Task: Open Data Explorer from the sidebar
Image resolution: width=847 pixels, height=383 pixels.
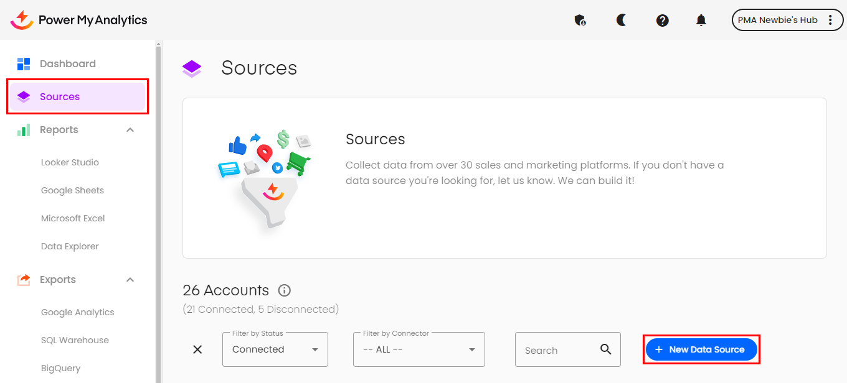Action: [70, 246]
